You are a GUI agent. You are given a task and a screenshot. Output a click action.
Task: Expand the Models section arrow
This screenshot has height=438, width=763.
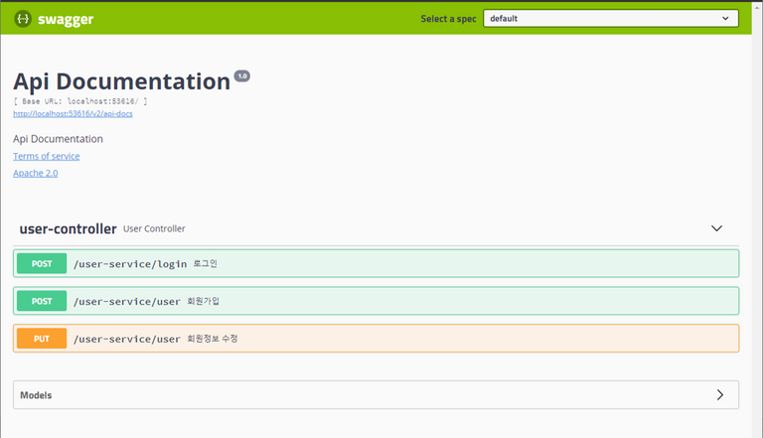pos(720,394)
